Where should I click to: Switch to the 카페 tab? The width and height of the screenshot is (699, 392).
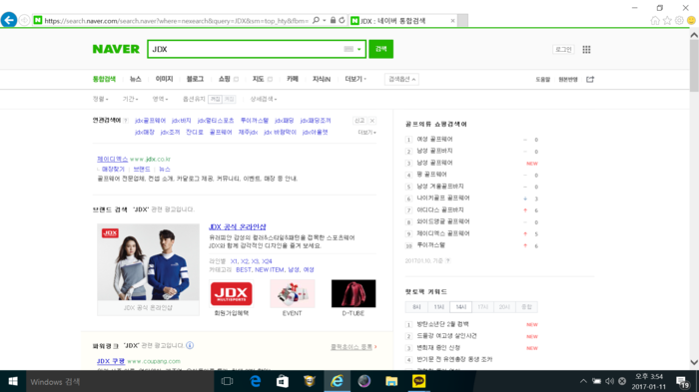coord(293,79)
